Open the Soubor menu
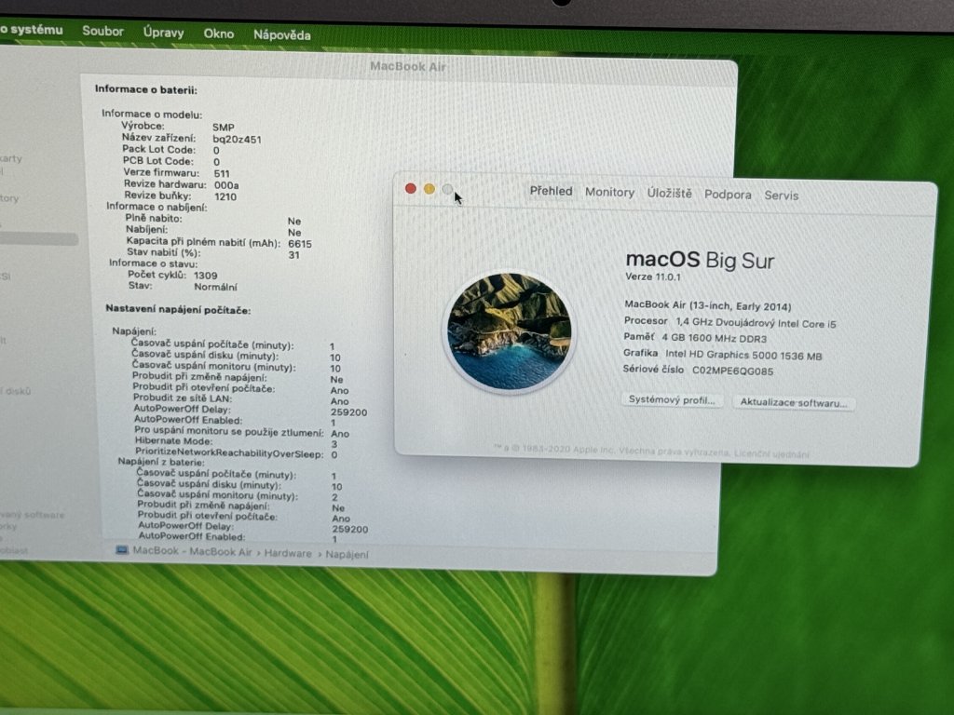This screenshot has width=954, height=715. [x=102, y=31]
